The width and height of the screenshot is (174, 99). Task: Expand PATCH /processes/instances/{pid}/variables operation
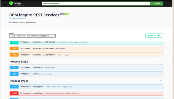(x=86, y=42)
